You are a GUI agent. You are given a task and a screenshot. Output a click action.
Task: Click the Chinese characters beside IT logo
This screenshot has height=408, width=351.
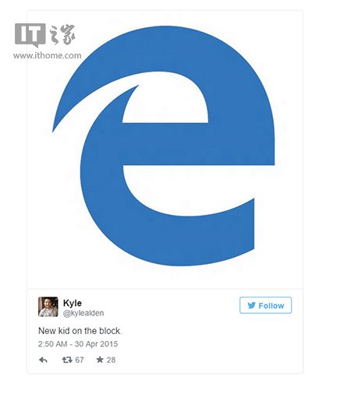[62, 34]
